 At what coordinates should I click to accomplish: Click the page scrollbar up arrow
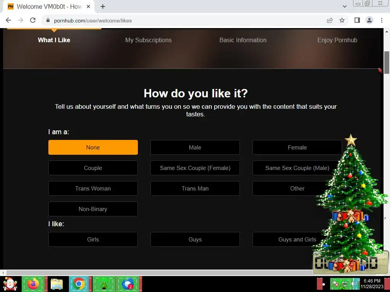[x=387, y=32]
